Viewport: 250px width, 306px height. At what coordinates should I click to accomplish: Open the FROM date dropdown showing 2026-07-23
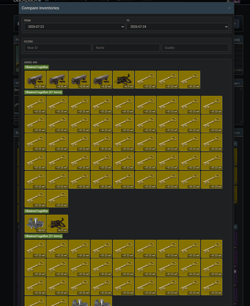point(74,27)
